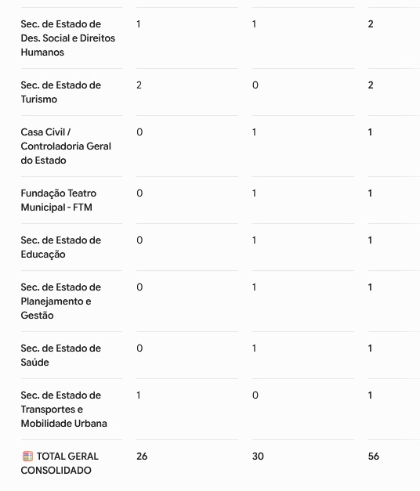
Task: Click the total value 26 in bottom row
Action: point(142,457)
